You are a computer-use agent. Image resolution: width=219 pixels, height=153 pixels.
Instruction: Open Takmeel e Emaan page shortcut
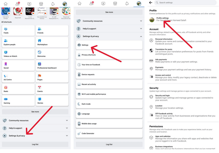coord(6,13)
